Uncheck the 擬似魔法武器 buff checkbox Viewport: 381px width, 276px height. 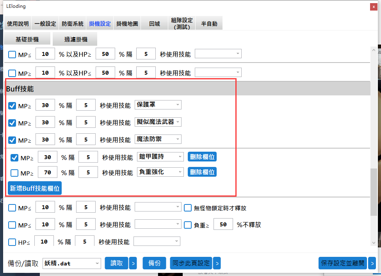[x=12, y=123]
